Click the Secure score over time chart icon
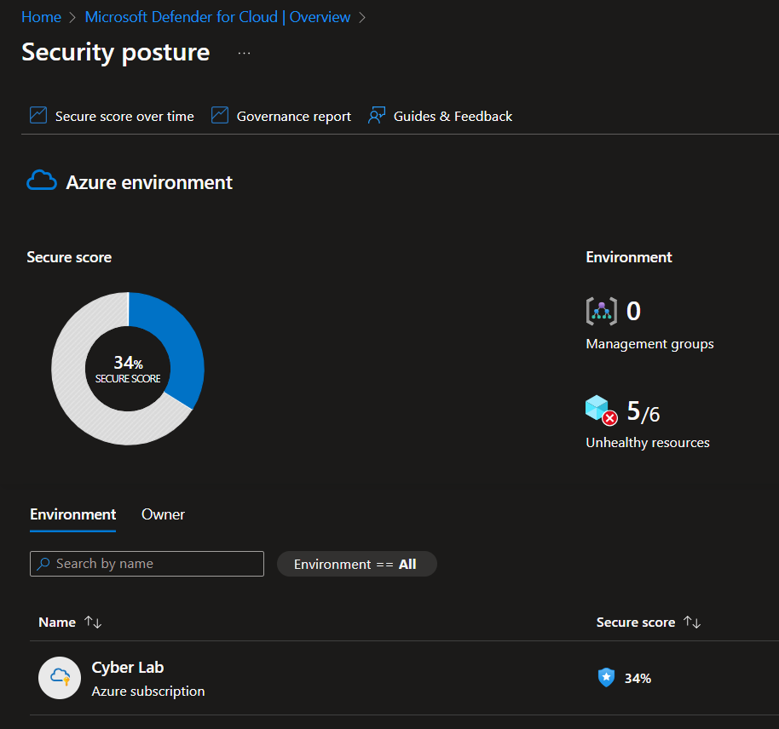 (x=38, y=115)
